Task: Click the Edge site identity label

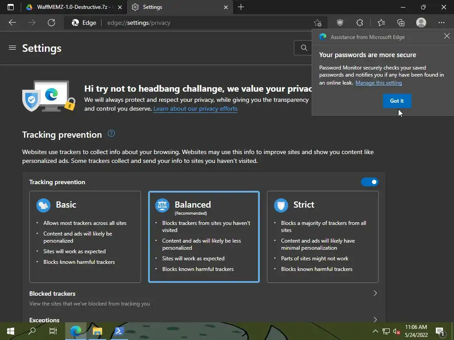Action: pos(84,23)
